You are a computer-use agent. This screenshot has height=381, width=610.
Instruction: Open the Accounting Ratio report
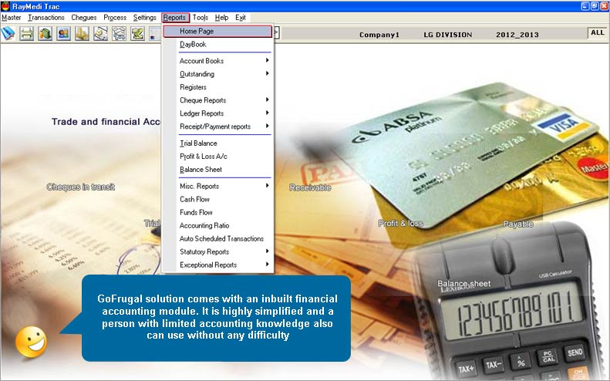[x=217, y=226]
